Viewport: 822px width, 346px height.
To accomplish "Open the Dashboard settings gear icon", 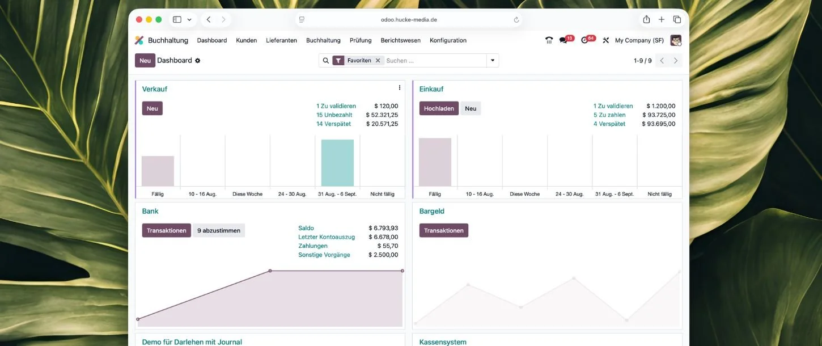I will (x=197, y=60).
